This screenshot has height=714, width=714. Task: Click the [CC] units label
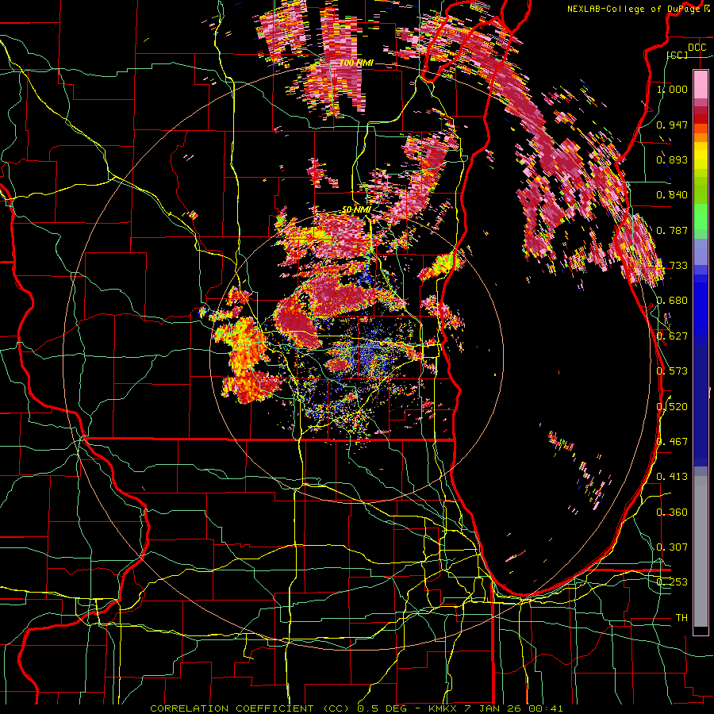[678, 55]
